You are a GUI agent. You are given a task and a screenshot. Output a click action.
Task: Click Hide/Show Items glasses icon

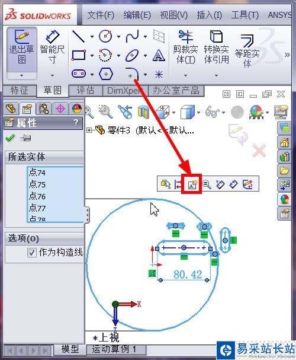(213, 112)
